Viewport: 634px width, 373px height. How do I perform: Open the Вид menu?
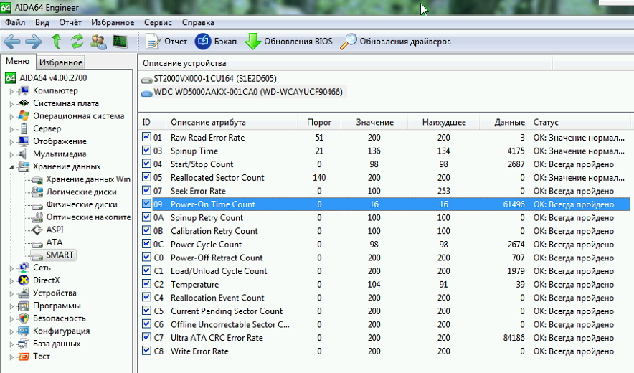[42, 23]
